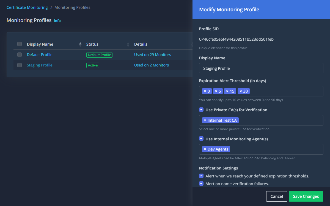
Task: Open Used on 29 Monitors link
Action: [x=152, y=54]
